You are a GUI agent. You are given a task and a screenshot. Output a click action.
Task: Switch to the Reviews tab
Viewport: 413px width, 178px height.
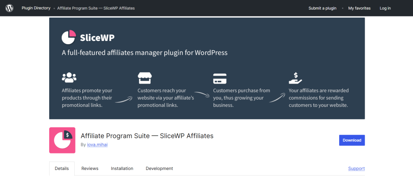click(90, 168)
